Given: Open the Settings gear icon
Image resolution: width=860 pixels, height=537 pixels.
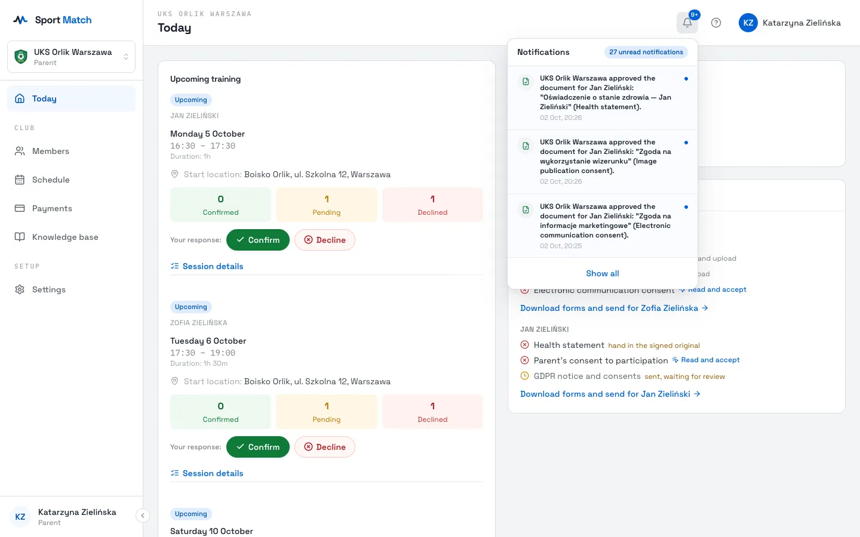Looking at the screenshot, I should coord(20,289).
